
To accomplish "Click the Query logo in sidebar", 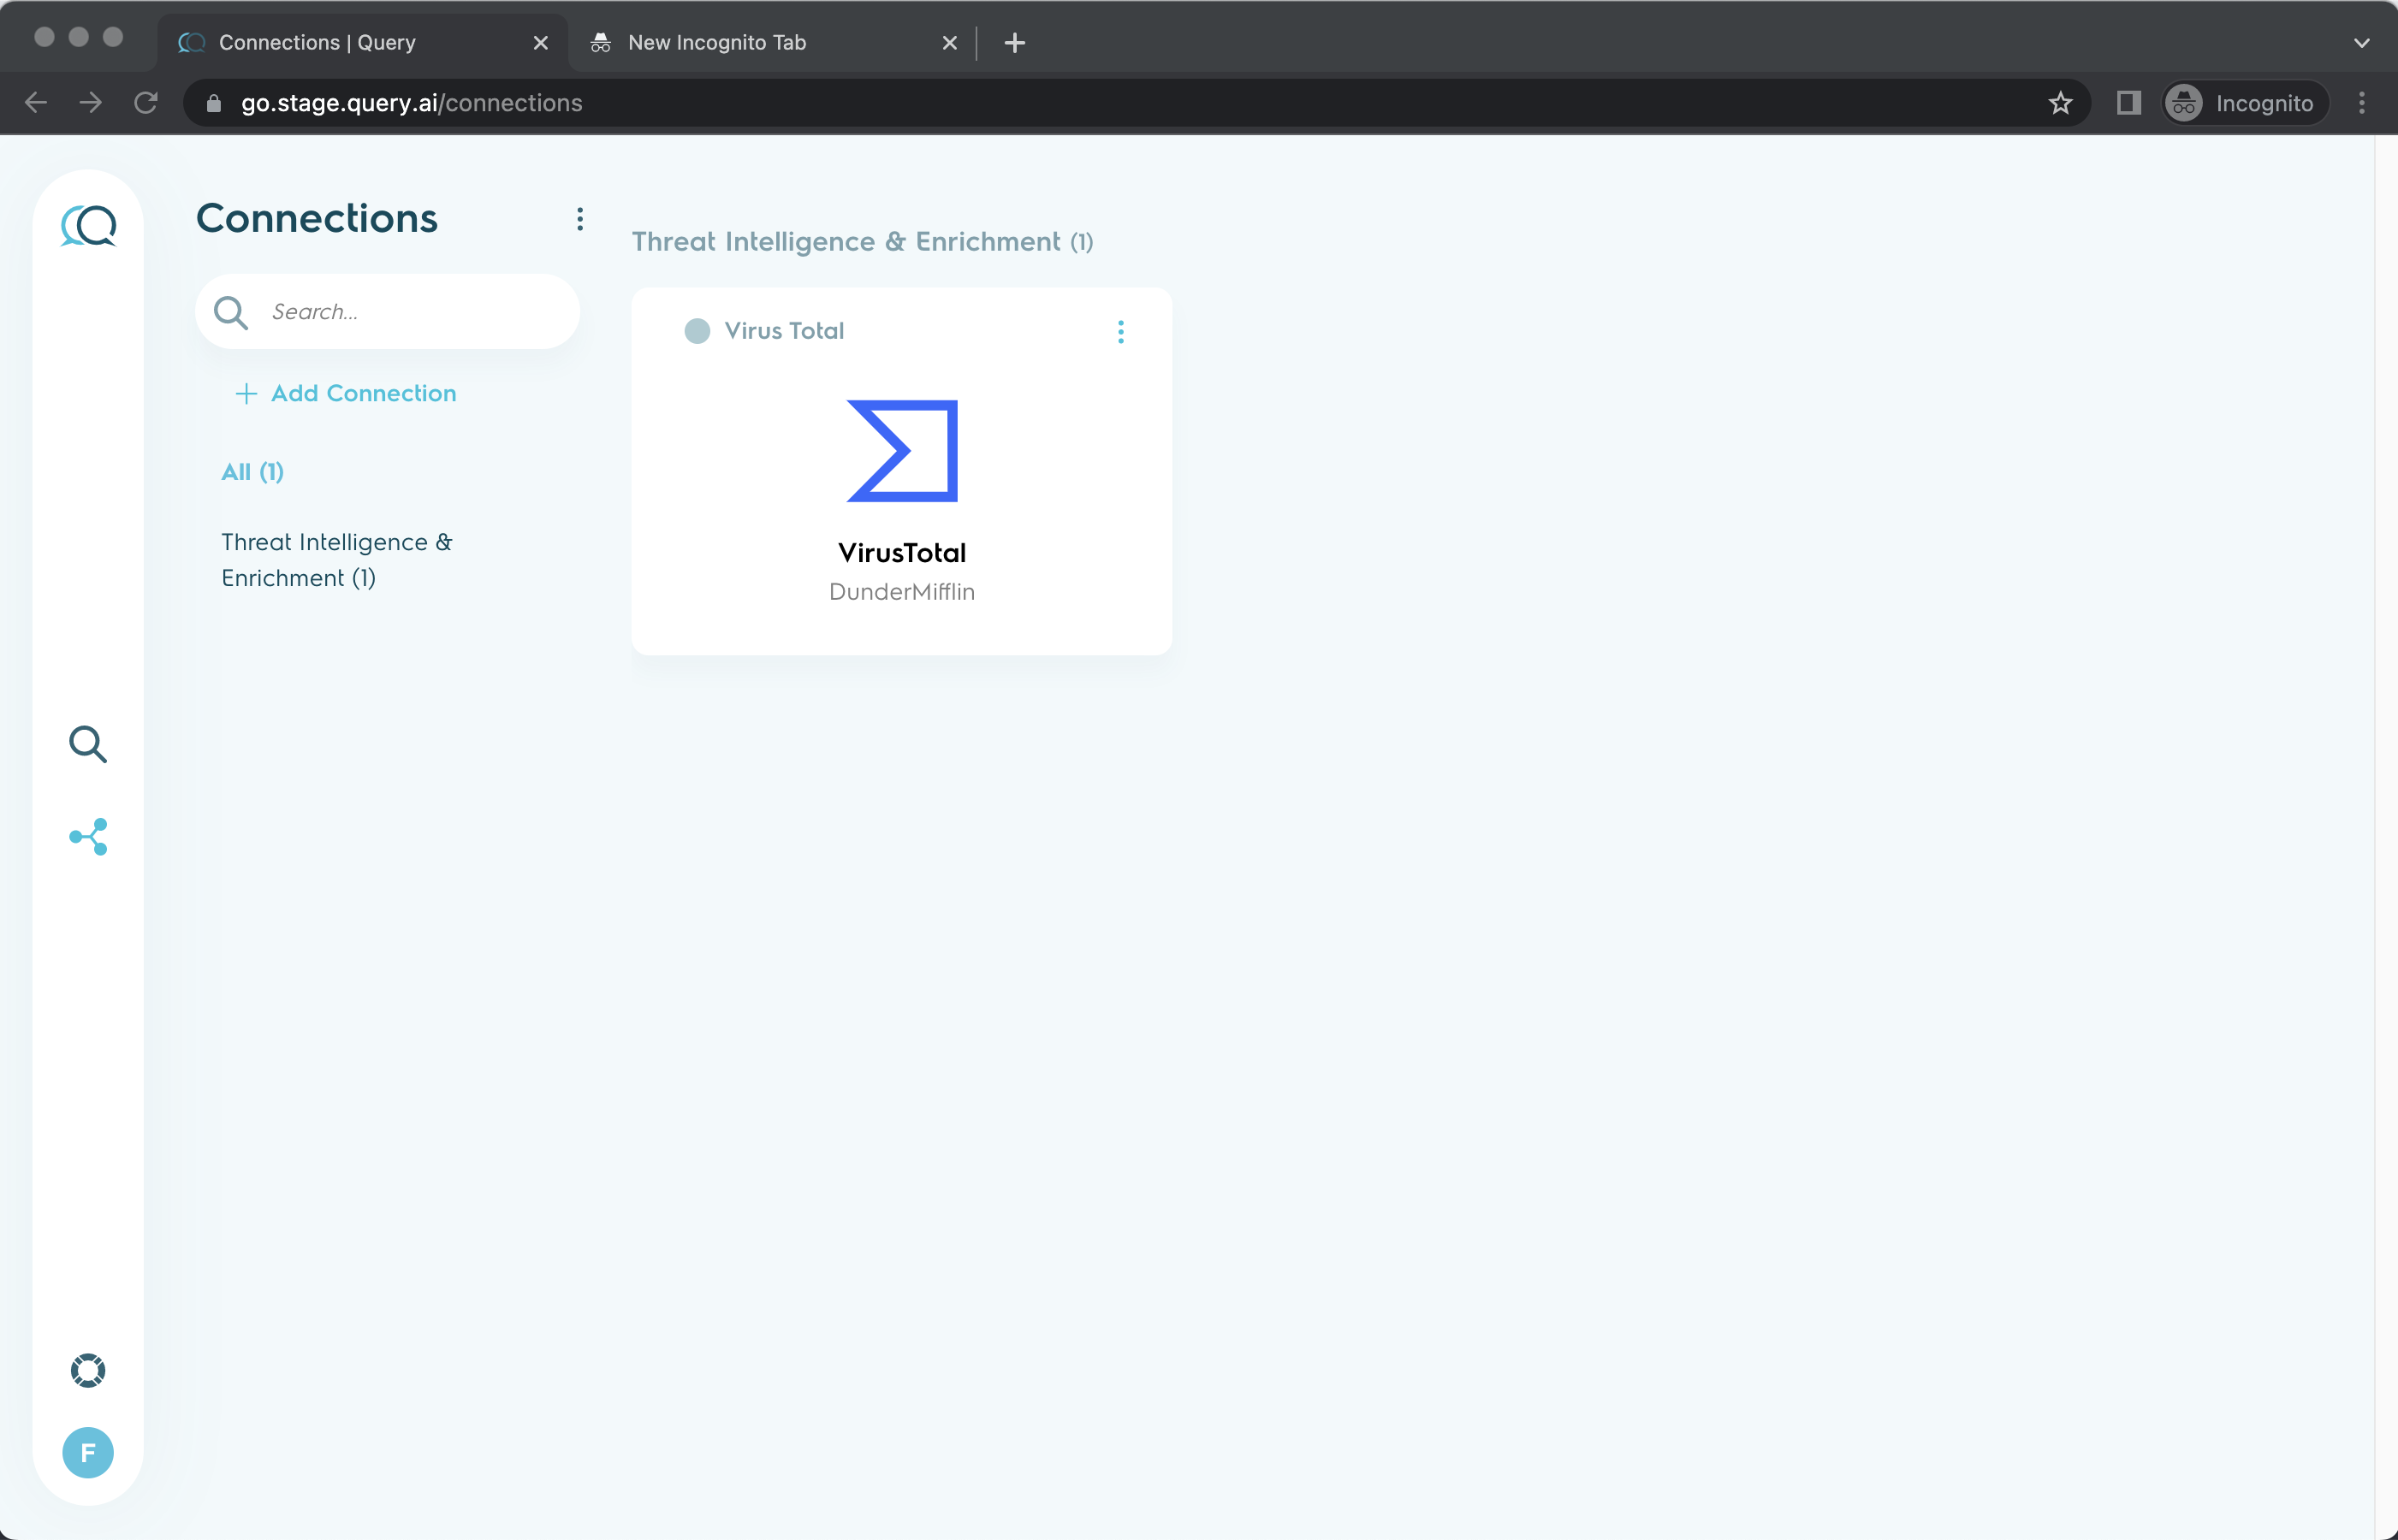I will [x=88, y=225].
